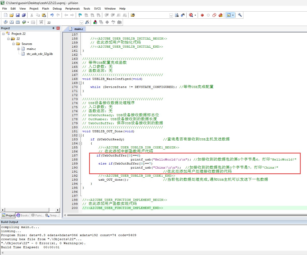Click the Save file icon in toolbar

coord(18,15)
